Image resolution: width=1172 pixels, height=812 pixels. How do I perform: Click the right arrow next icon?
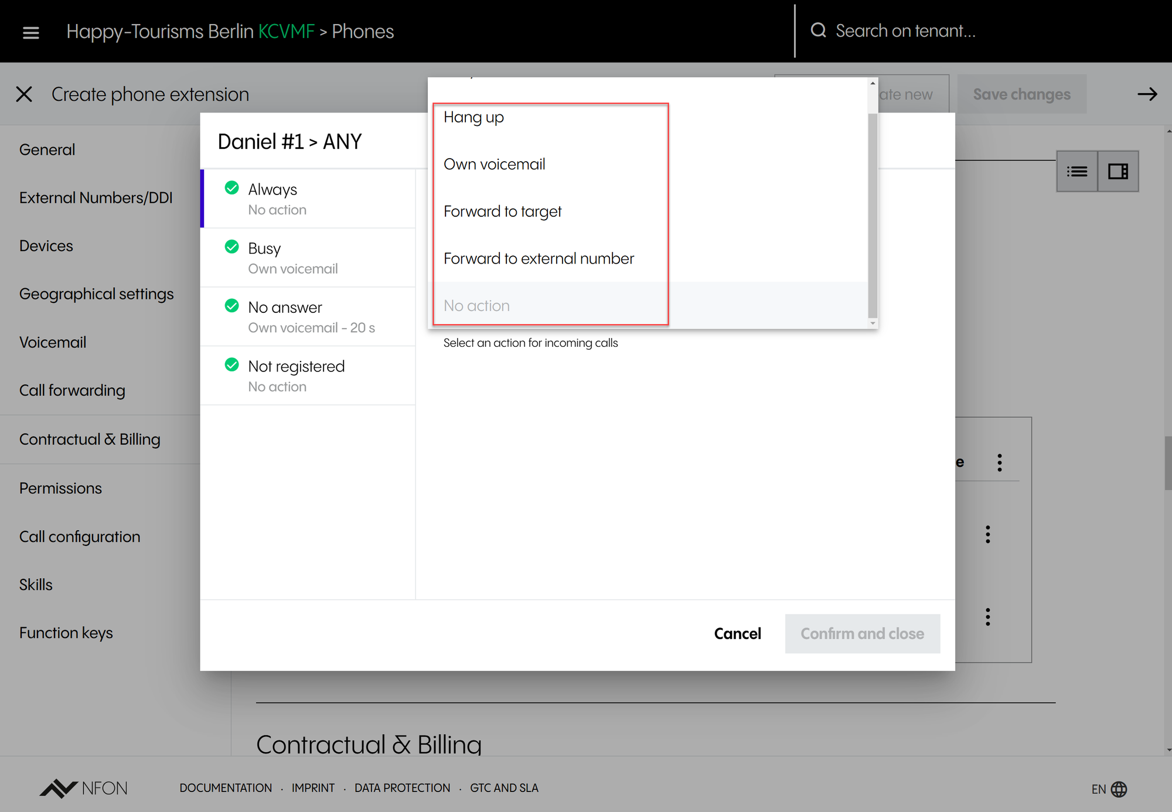(1147, 94)
